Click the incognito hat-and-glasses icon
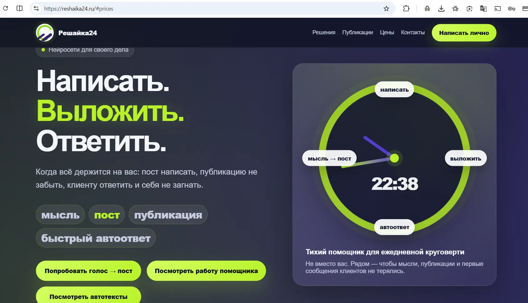This screenshot has height=303, width=528. (427, 8)
